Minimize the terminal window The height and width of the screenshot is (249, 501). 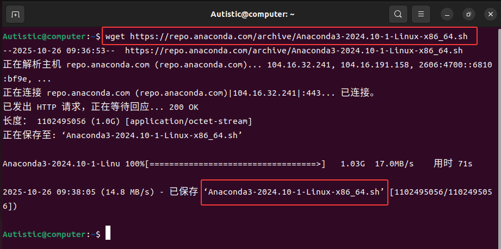[447, 14]
